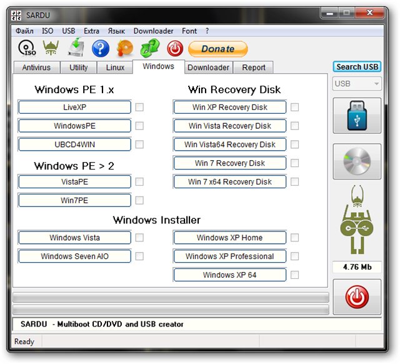400x364 pixels.
Task: Click the green horned-helmet toolbar icon
Action: click(x=51, y=48)
